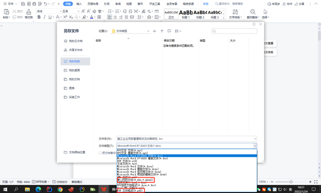Expand the styles gallery arrow
The width and height of the screenshot is (321, 193).
tap(224, 18)
